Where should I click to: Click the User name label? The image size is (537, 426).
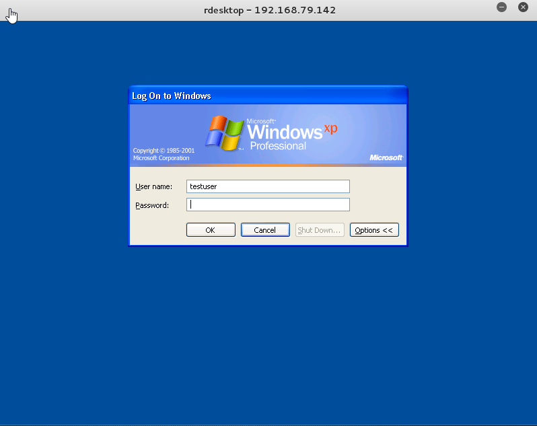pyautogui.click(x=154, y=186)
